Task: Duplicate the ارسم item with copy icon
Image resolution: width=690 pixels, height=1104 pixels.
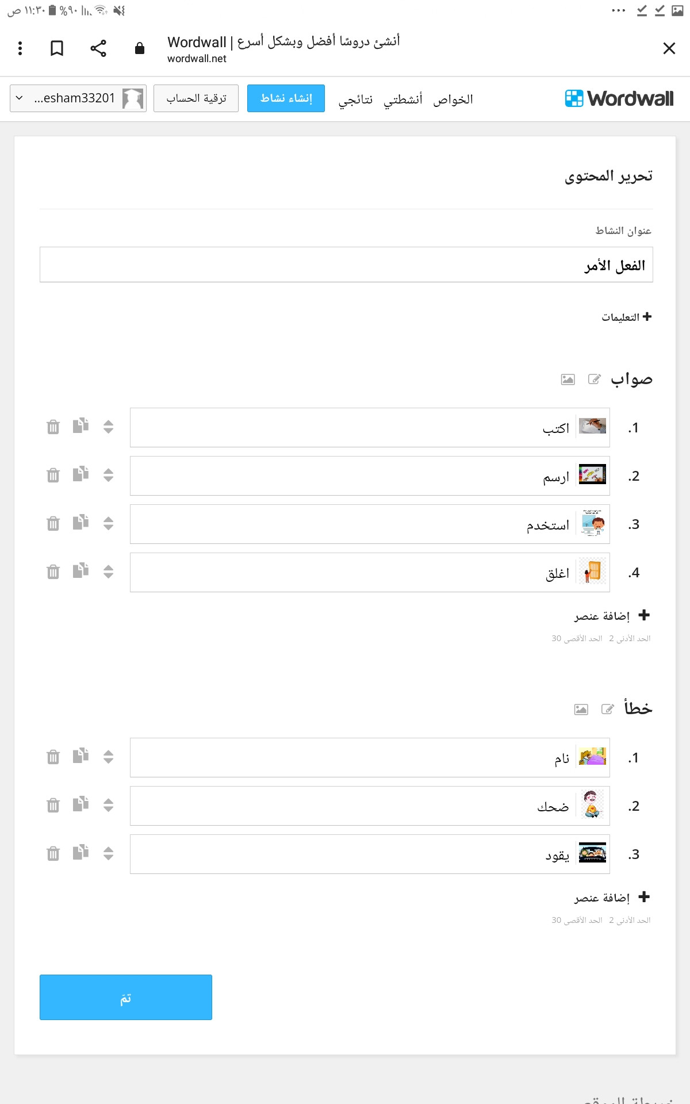Action: coord(81,474)
